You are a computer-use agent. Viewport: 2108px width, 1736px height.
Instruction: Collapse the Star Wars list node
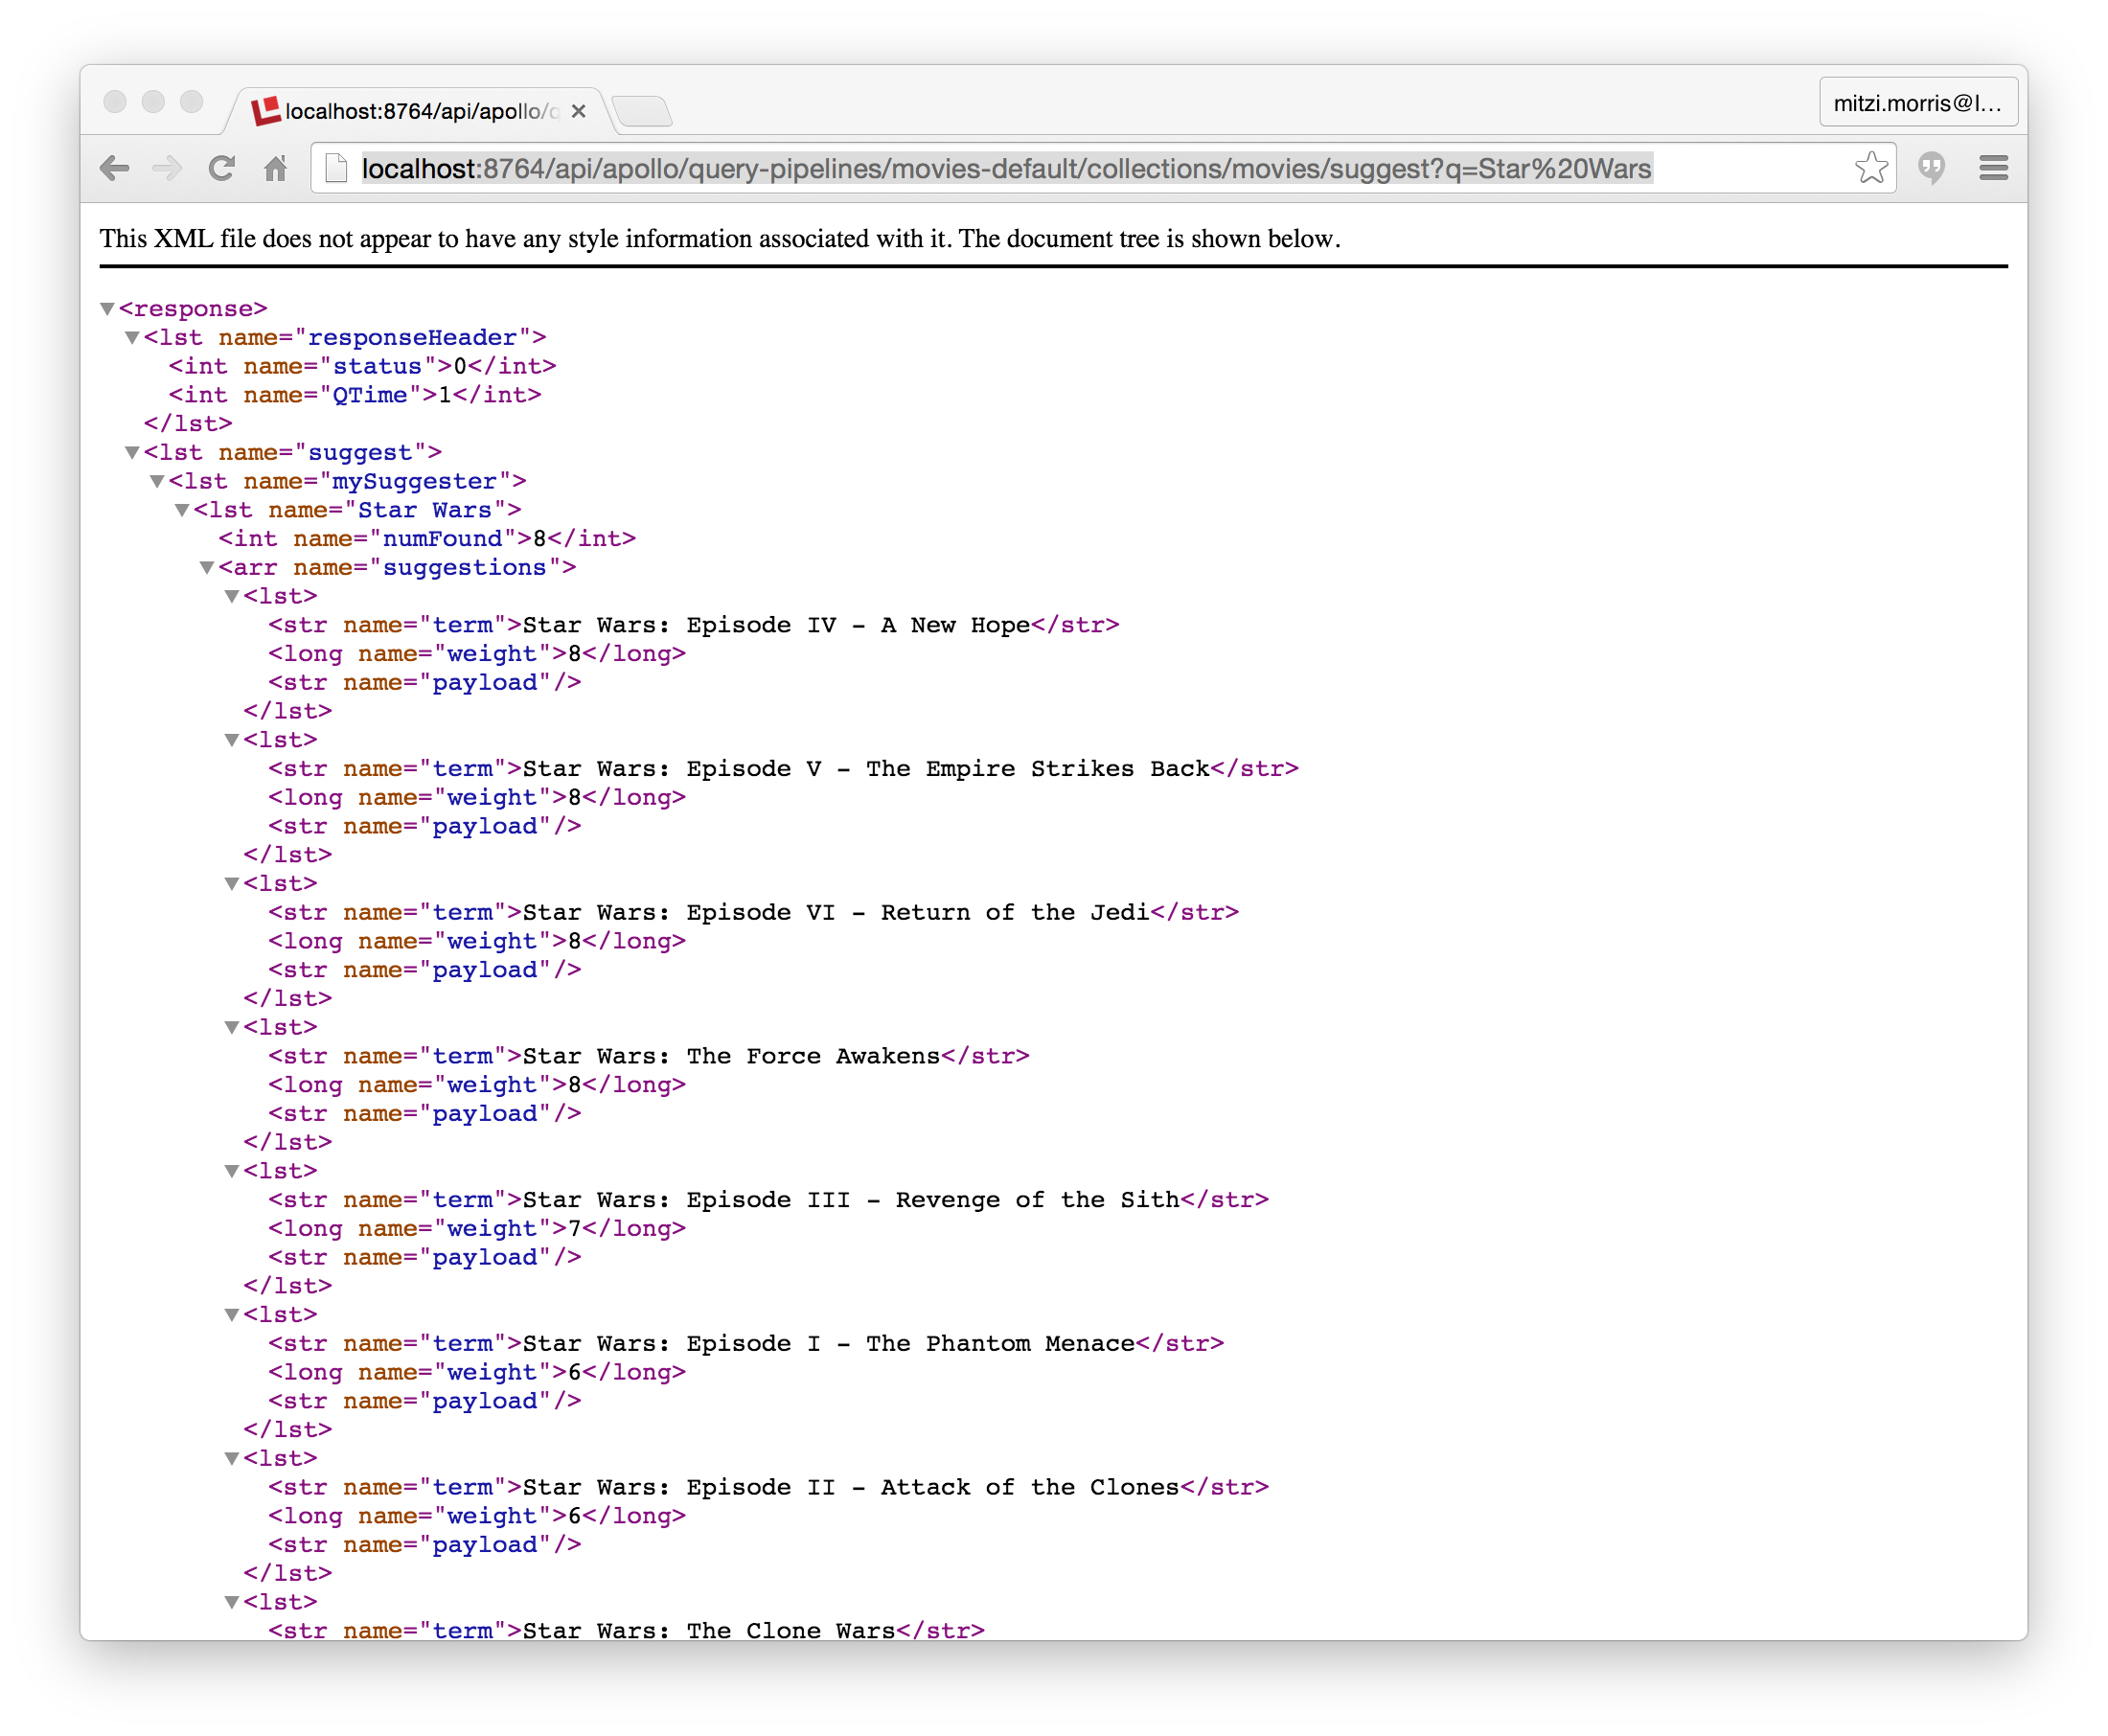[182, 511]
